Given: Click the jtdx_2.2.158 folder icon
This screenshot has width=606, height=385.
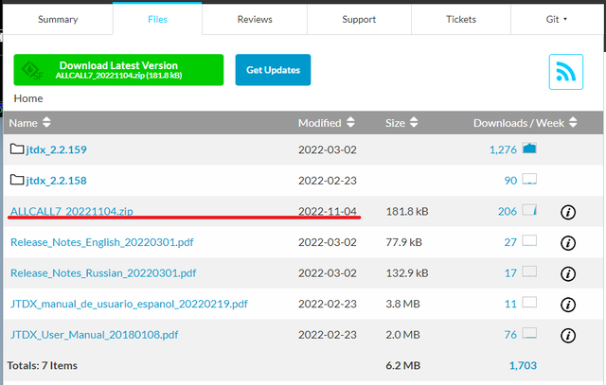Looking at the screenshot, I should [x=17, y=180].
